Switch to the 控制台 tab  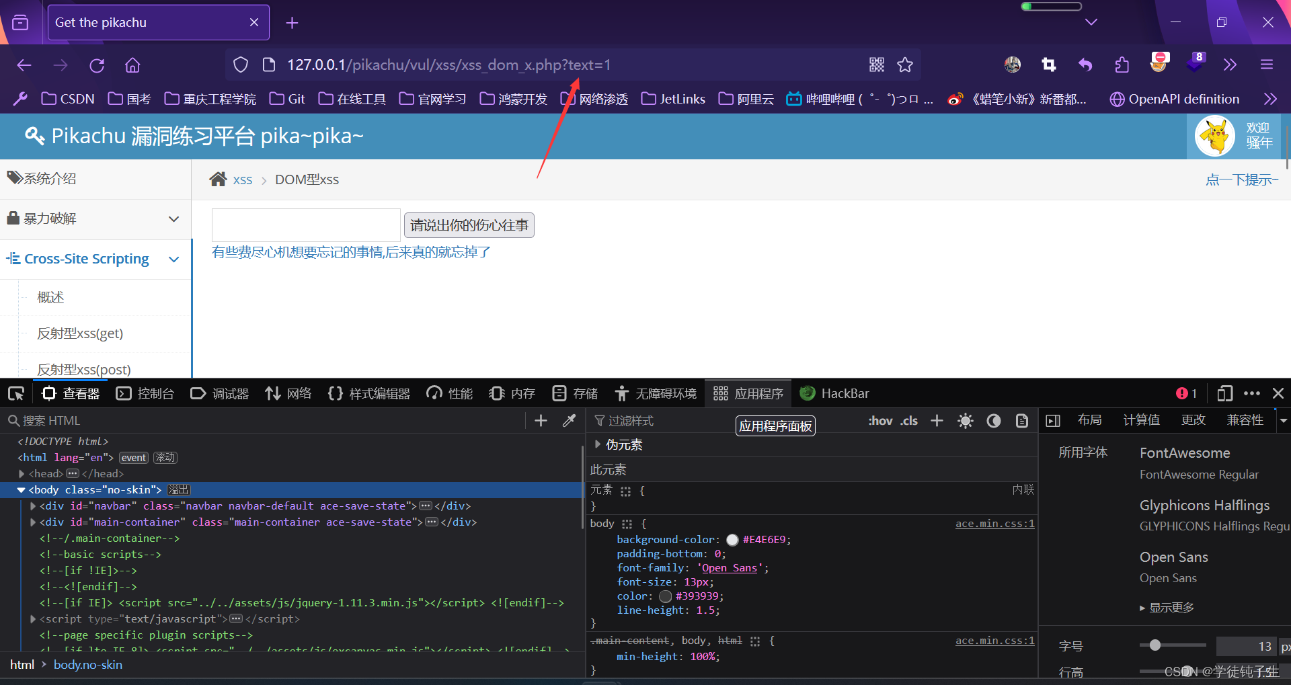(145, 393)
